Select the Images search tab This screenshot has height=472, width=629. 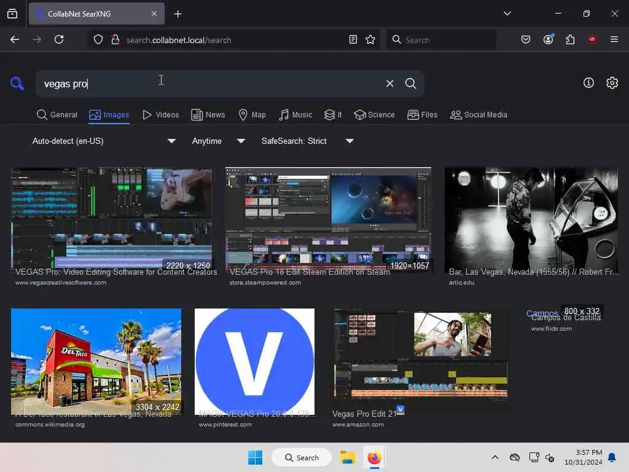[x=109, y=115]
